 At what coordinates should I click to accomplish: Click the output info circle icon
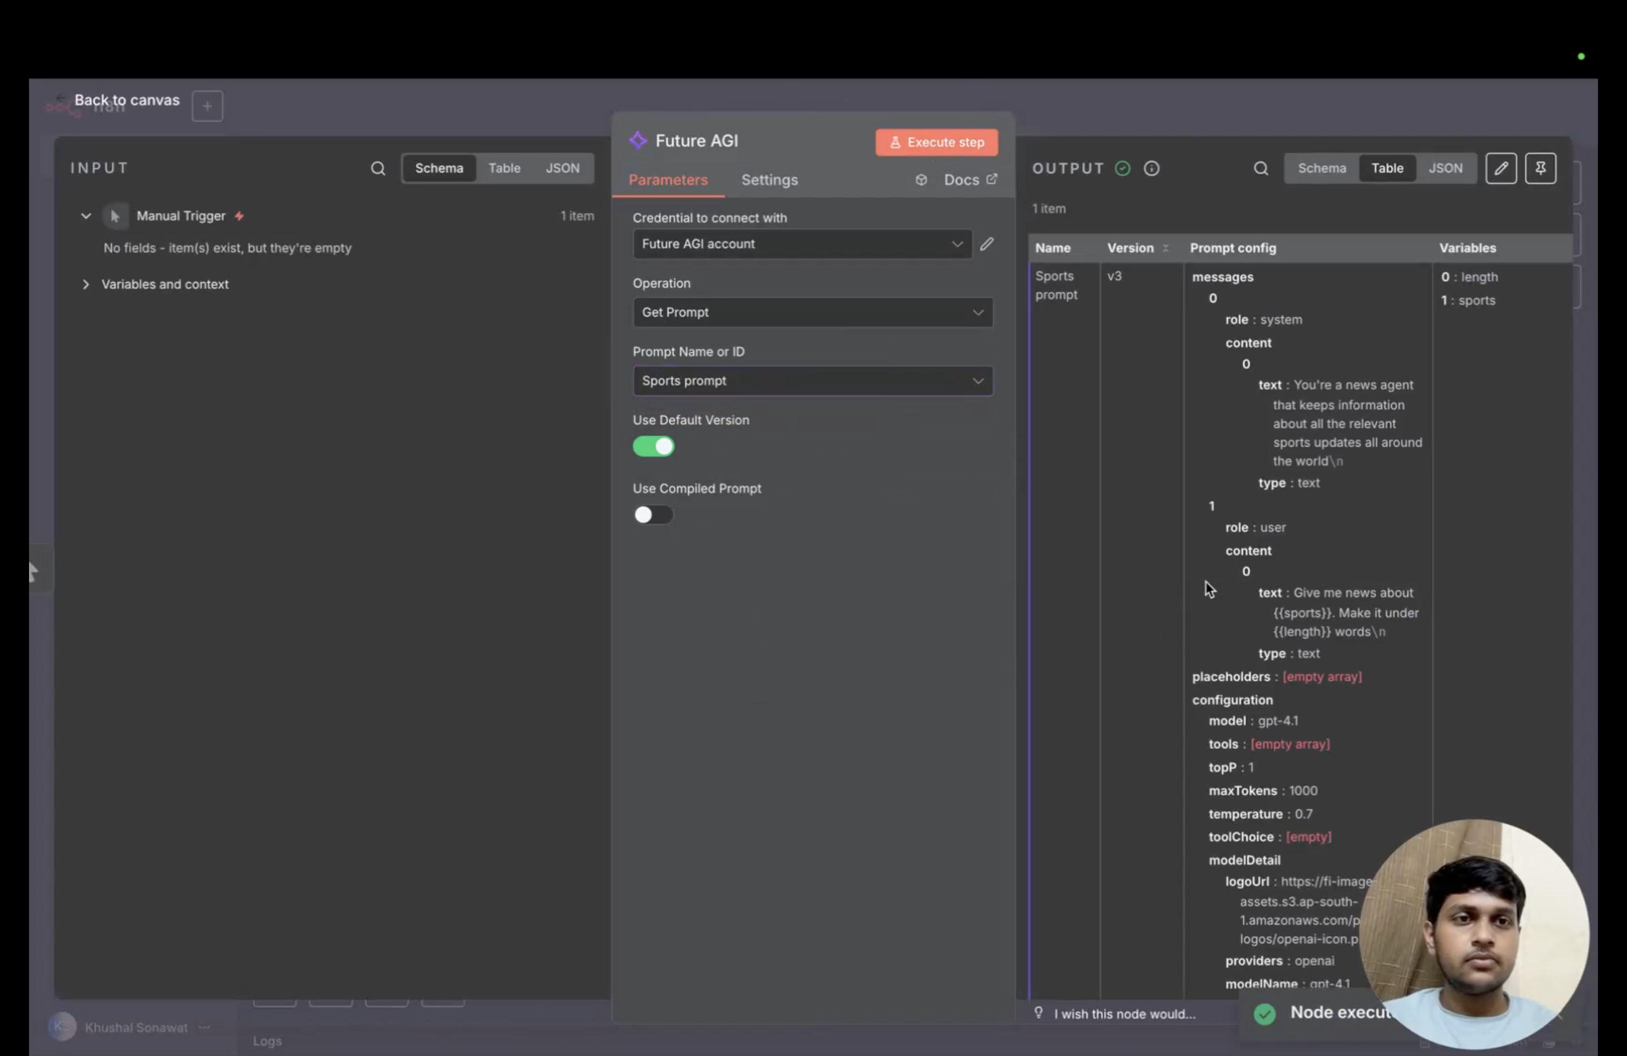click(x=1152, y=169)
